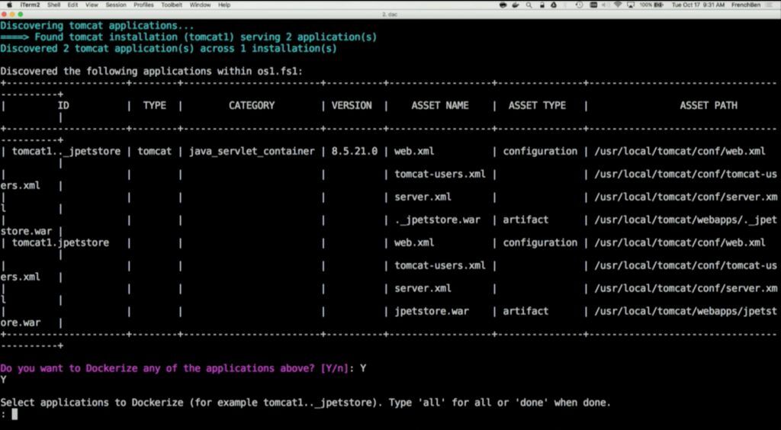Click the 'tomcat' TYPE cell
The width and height of the screenshot is (781, 430).
point(154,151)
